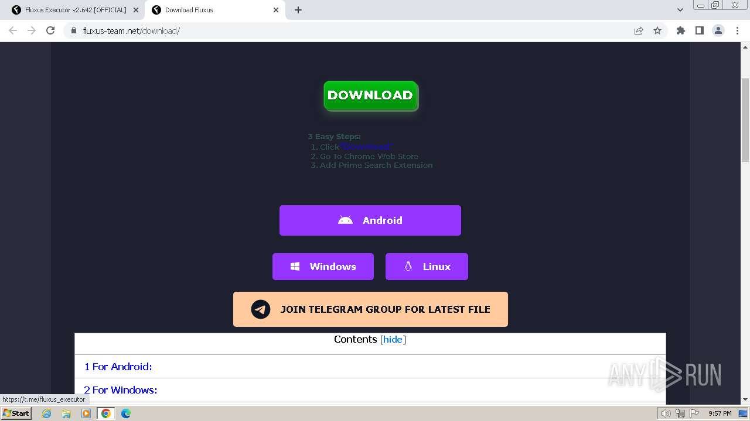
Task: Launch Internet Explorer from taskbar
Action: point(47,413)
